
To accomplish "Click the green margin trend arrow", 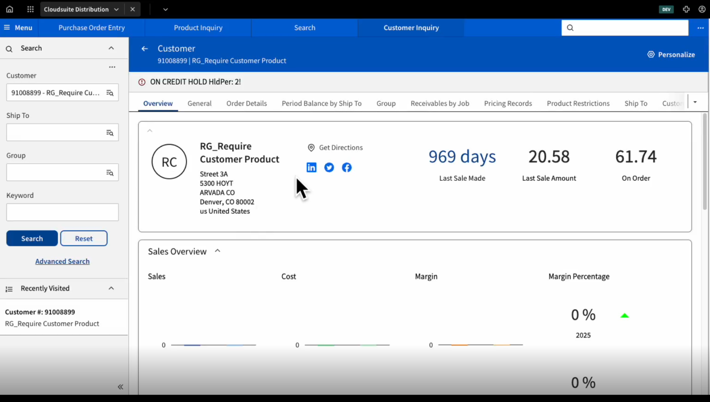I will click(x=624, y=316).
